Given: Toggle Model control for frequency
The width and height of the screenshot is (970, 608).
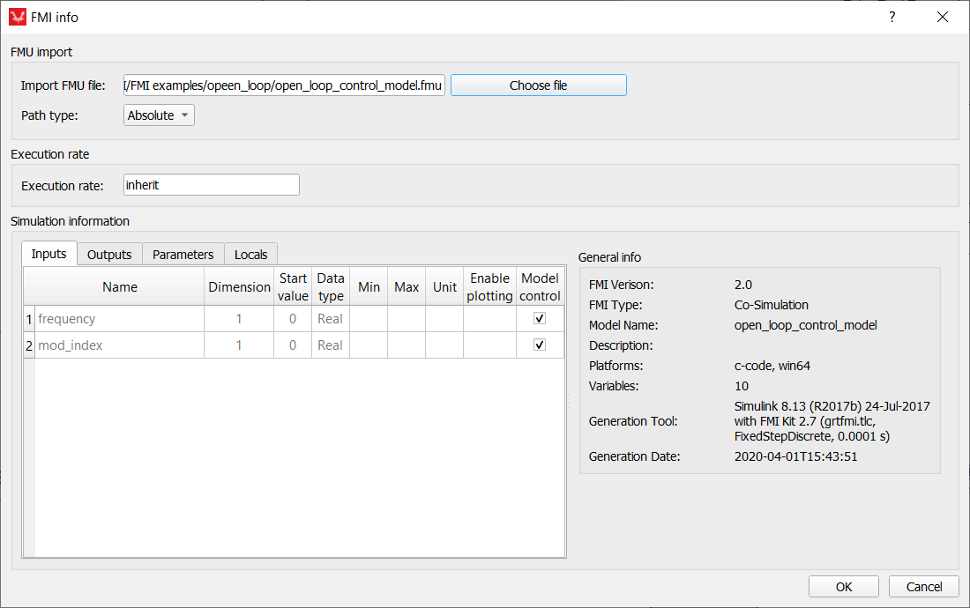Looking at the screenshot, I should [540, 318].
